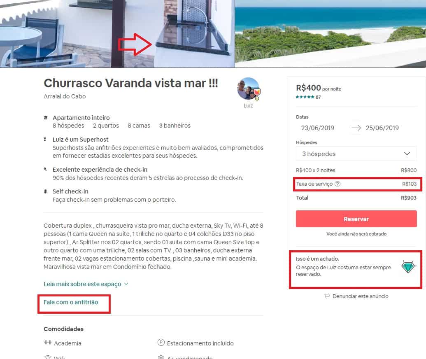Select the checkout date 25/06/2019 field

click(382, 128)
